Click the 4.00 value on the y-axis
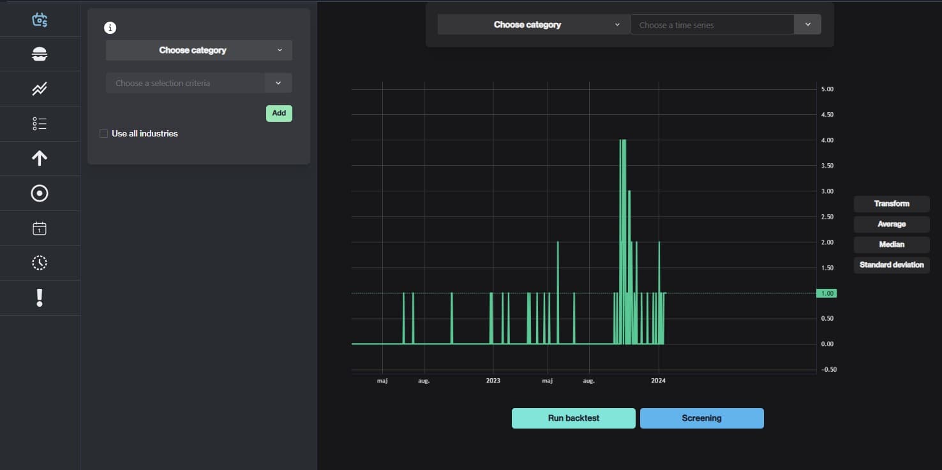Viewport: 942px width, 470px height. [827, 140]
